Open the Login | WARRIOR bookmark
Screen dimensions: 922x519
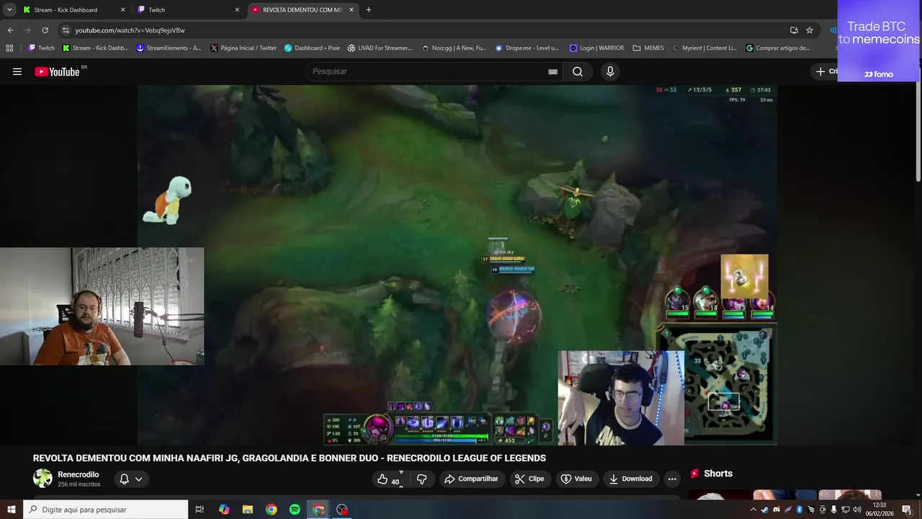[x=597, y=48]
